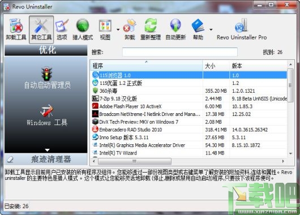Click the horizontal scrollbar right arrow
300x215 pixels.
tap(284, 161)
